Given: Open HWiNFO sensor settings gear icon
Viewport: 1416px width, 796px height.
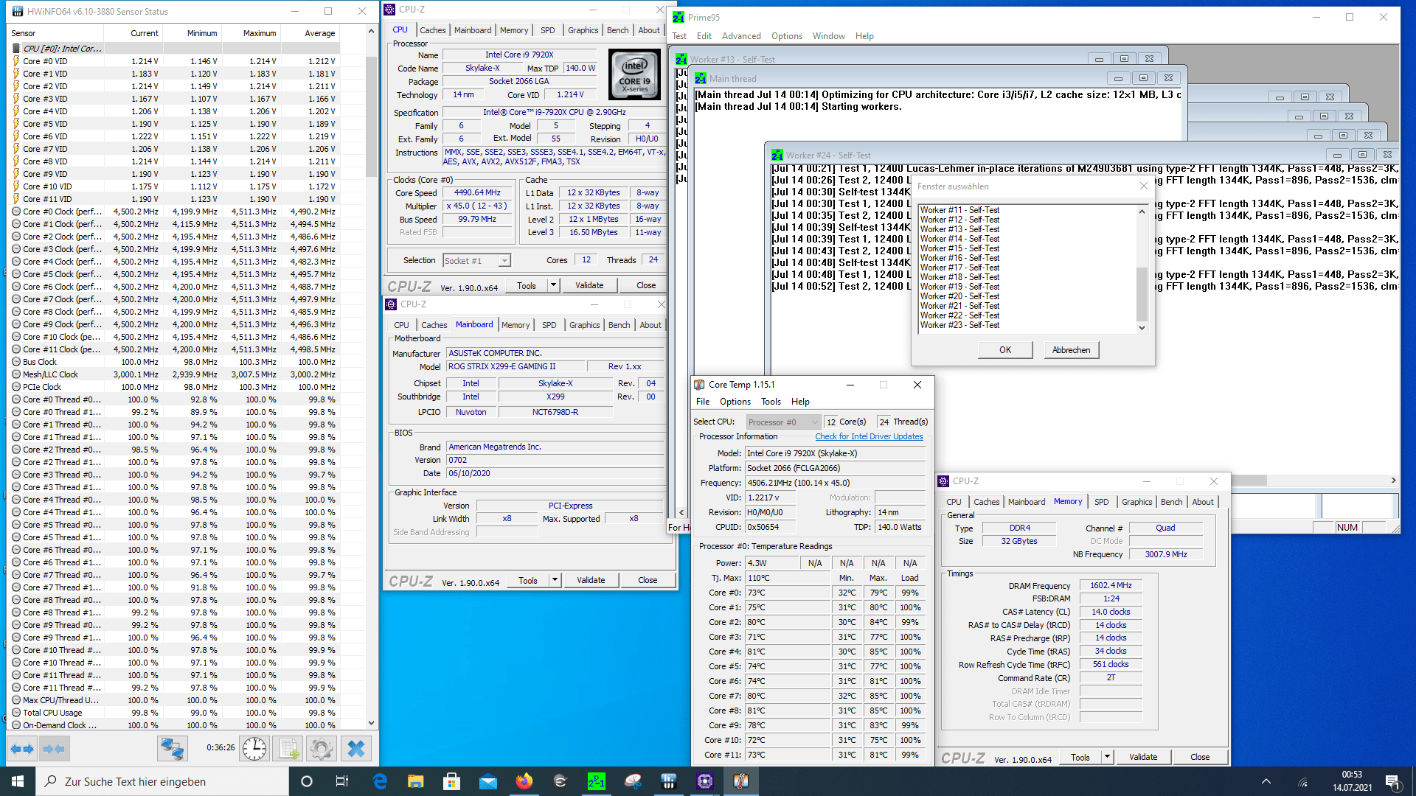Looking at the screenshot, I should click(x=322, y=749).
